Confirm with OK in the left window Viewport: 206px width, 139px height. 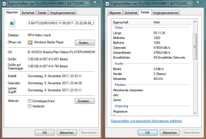click(x=45, y=132)
